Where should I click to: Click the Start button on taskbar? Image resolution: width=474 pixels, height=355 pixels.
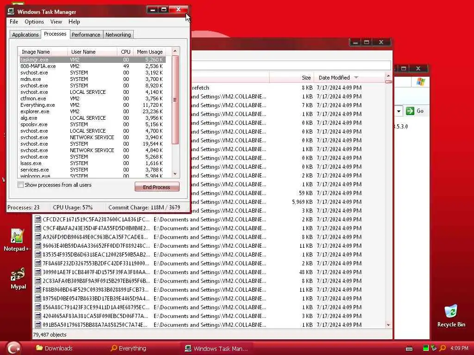pos(14,348)
